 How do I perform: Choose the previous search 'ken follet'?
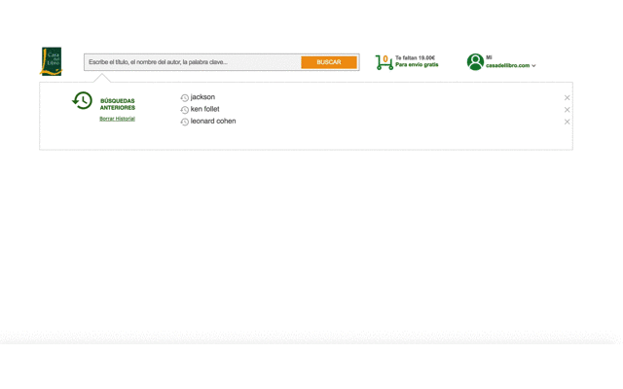pos(205,109)
